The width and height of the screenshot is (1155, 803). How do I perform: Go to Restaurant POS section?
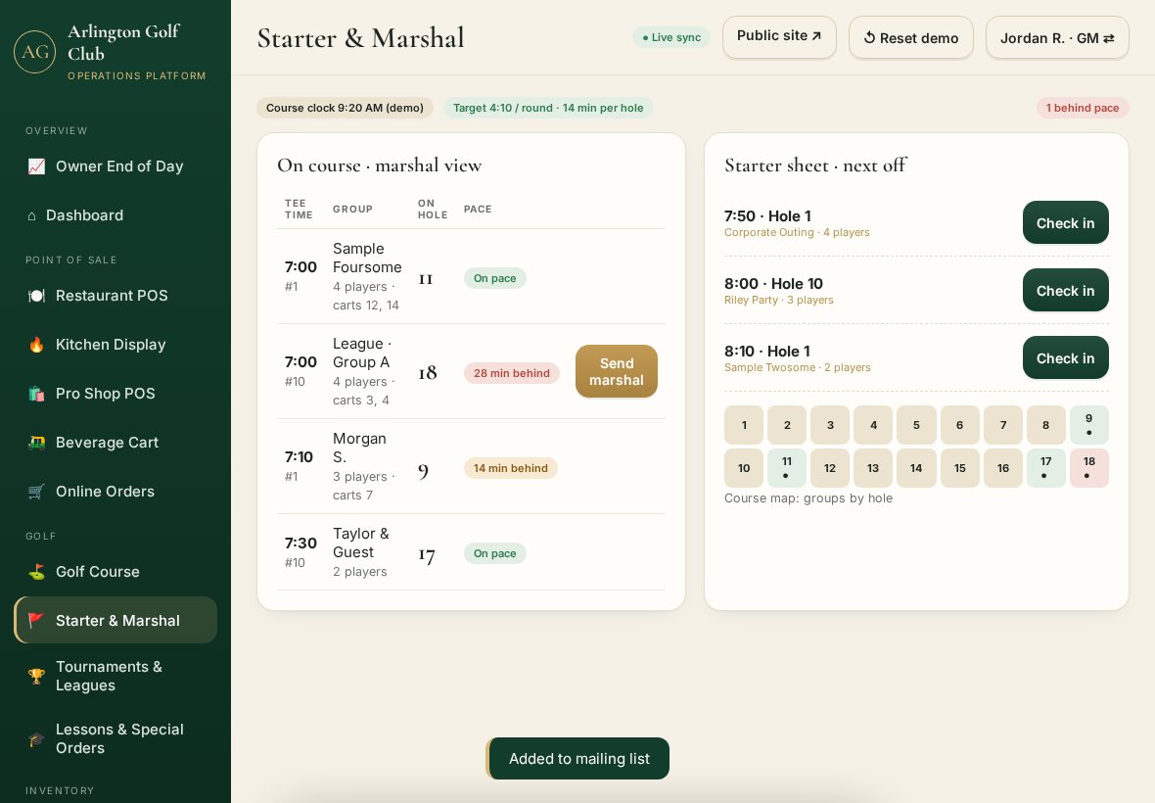115,296
